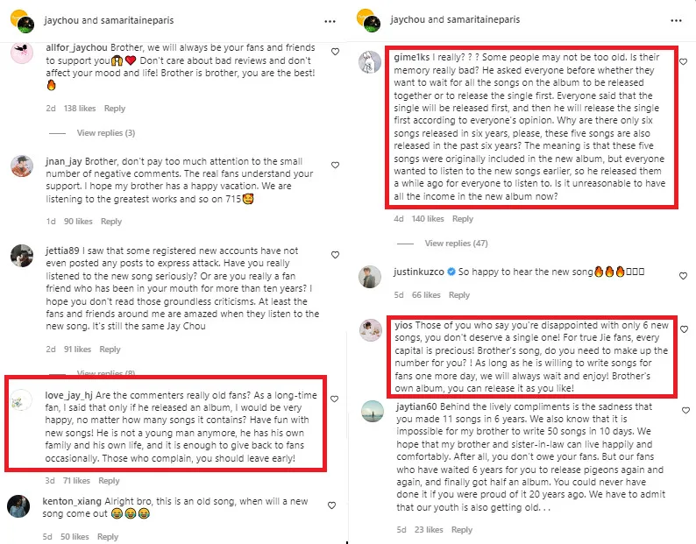This screenshot has width=696, height=544.
Task: Like the kenton_xiang comment
Action: tap(331, 505)
